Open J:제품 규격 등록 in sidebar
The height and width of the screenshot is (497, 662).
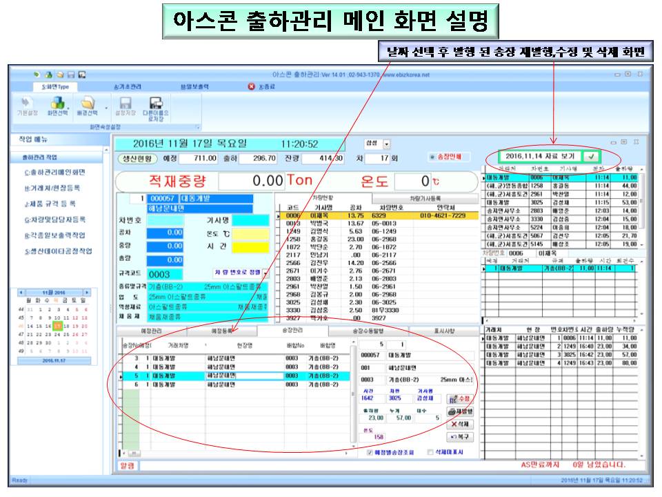tap(50, 204)
